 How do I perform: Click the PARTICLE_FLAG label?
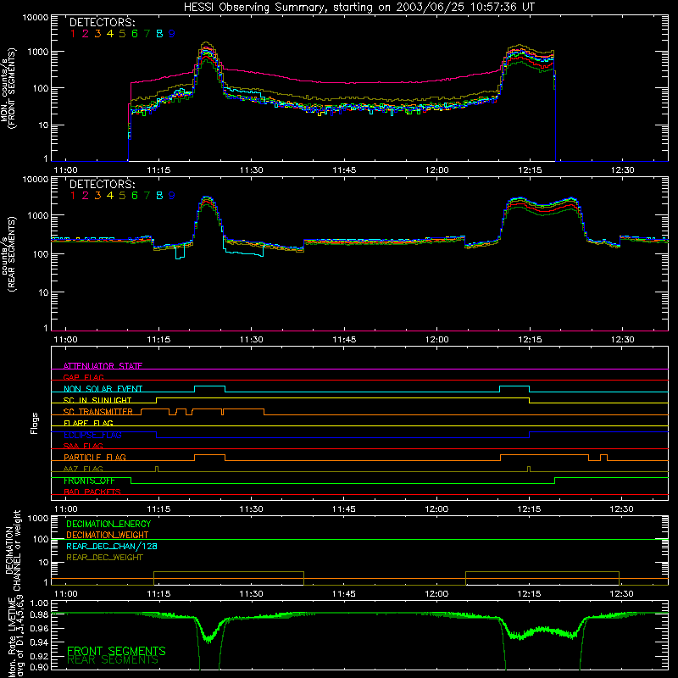(x=95, y=457)
